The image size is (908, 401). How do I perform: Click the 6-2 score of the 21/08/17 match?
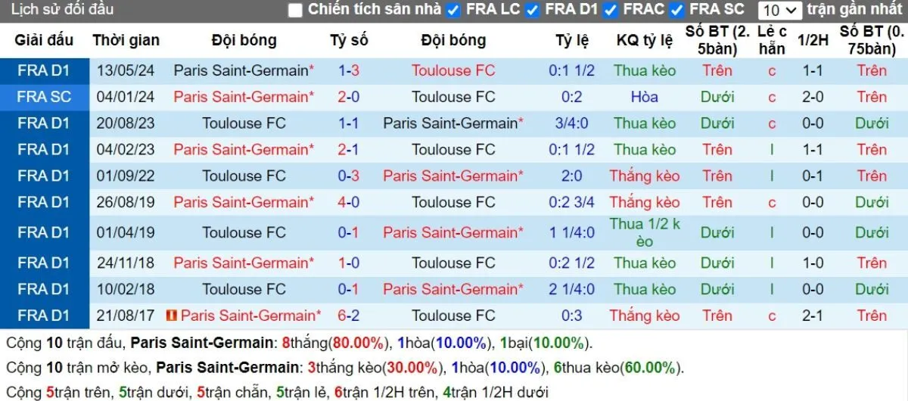pyautogui.click(x=349, y=316)
